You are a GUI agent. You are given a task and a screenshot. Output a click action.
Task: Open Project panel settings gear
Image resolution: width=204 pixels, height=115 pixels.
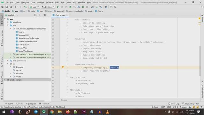click(45, 15)
